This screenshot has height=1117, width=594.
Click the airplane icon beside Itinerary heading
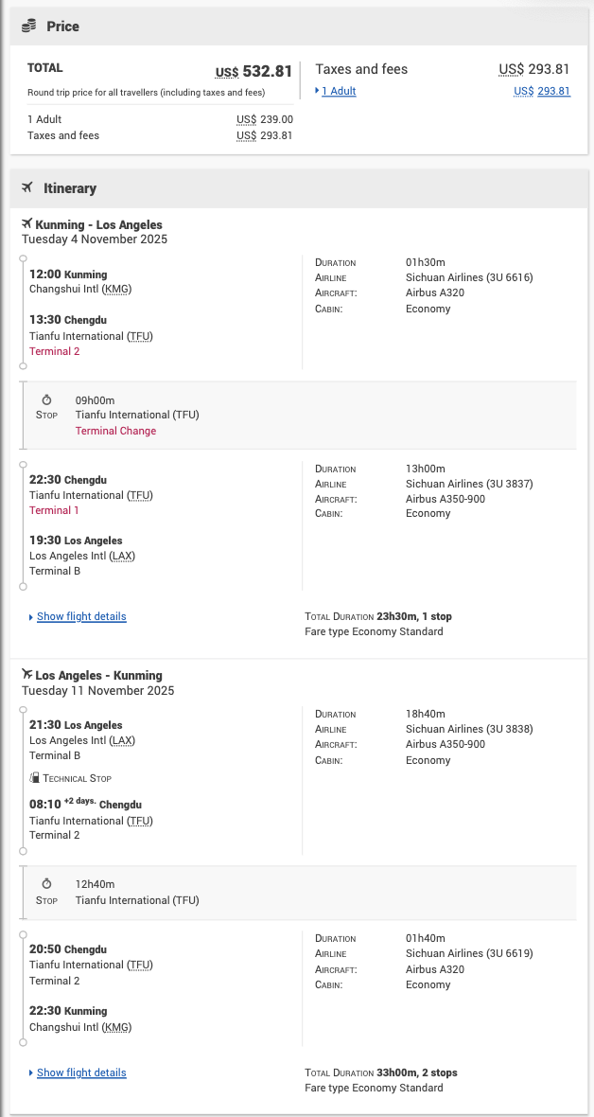tap(27, 188)
